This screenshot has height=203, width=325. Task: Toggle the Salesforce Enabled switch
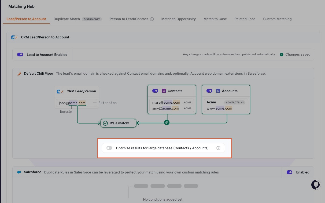pos(290,172)
